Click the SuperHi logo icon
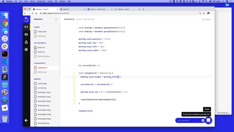The height and width of the screenshot is (132, 234). [x=26, y=19]
